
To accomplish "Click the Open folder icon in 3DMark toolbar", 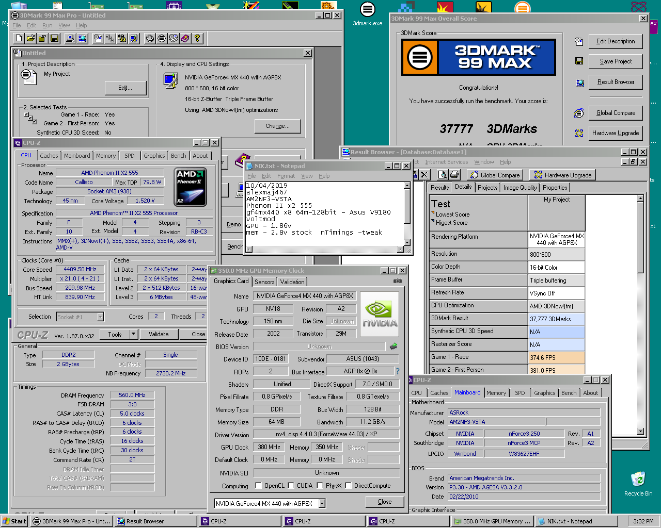I will click(30, 38).
